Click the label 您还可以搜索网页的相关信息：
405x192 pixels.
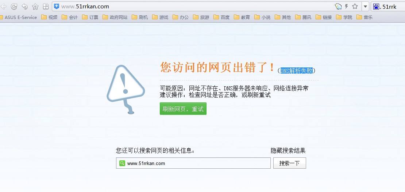[x=155, y=150]
